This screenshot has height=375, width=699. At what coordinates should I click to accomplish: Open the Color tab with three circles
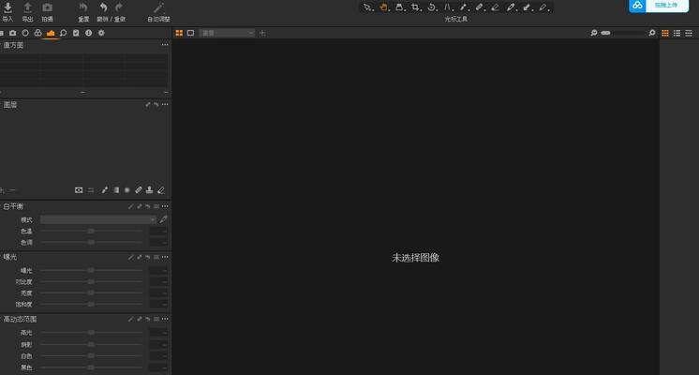[37, 33]
